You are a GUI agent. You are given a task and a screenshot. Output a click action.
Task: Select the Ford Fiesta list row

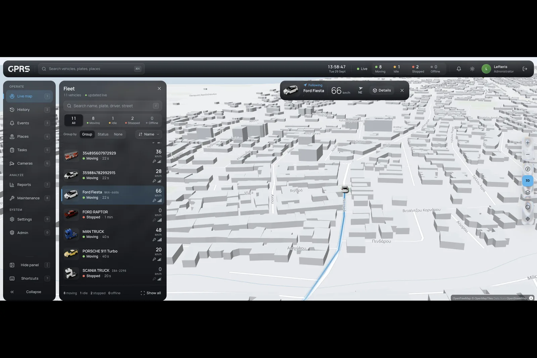tap(113, 195)
